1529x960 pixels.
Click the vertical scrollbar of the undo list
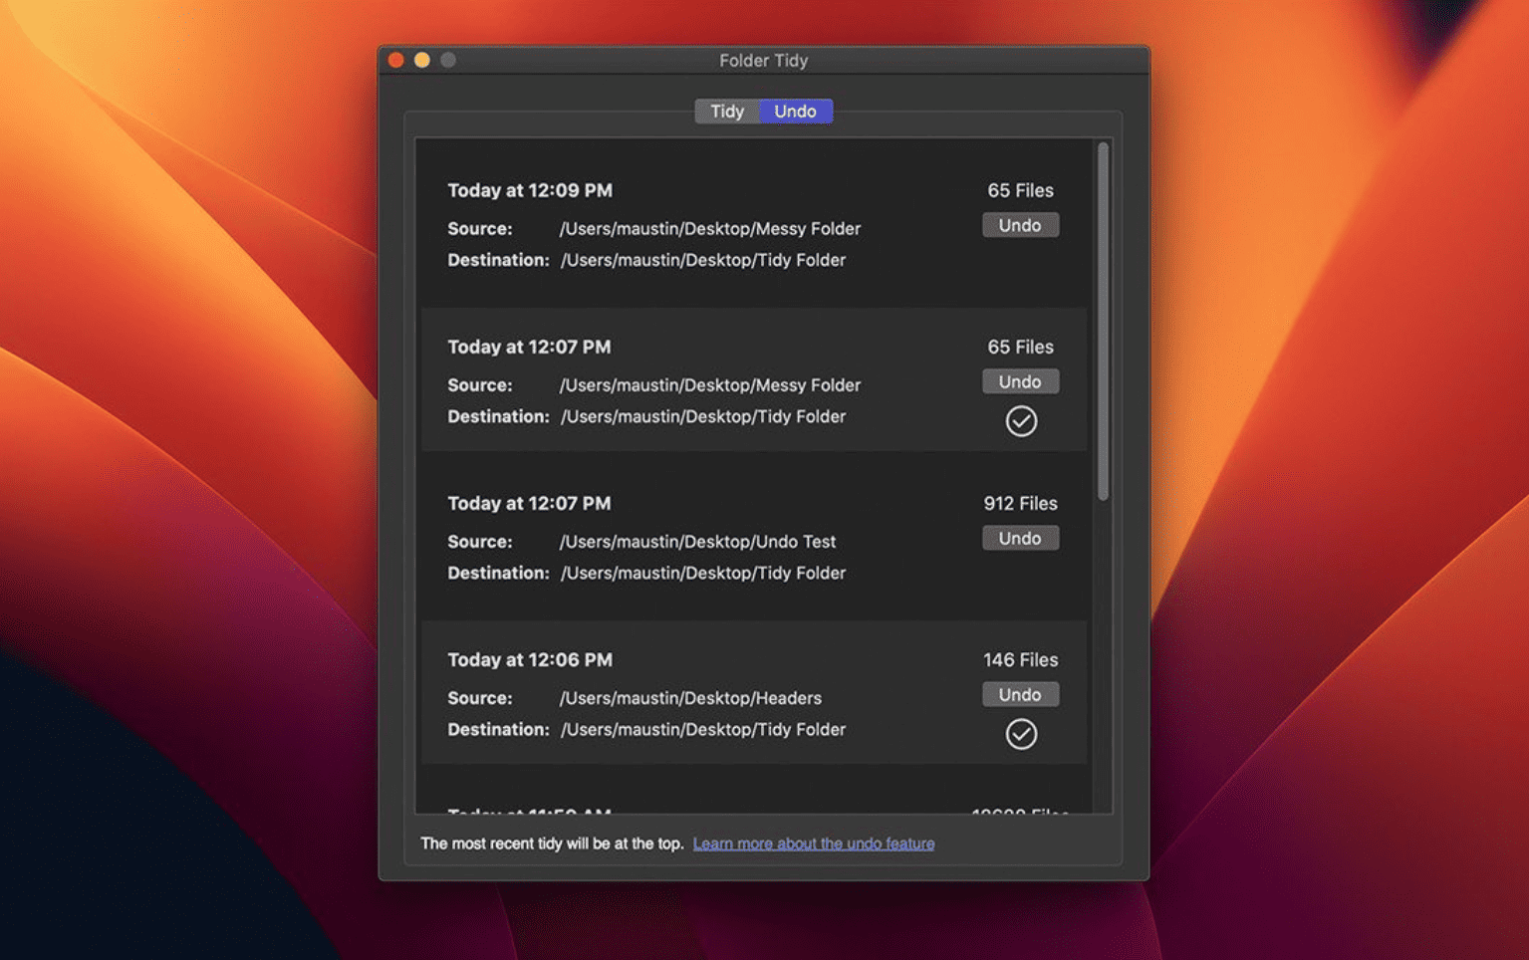coord(1103,322)
